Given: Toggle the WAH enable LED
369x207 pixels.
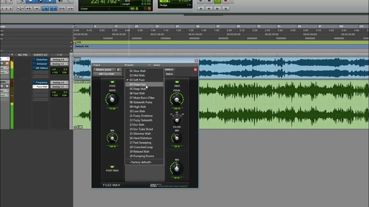Looking at the screenshot, I should (x=177, y=82).
